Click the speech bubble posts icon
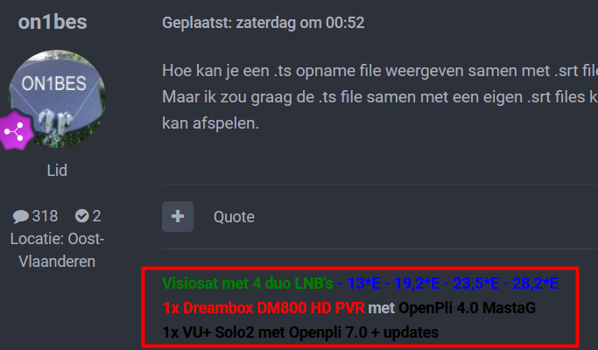 tap(21, 216)
